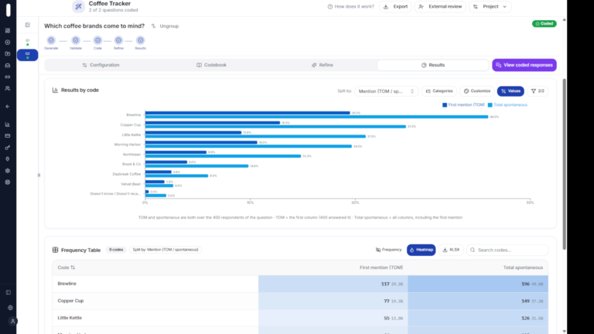This screenshot has height=334, width=594.
Task: Click Copper Cup first mention value 77
Action: click(x=387, y=301)
